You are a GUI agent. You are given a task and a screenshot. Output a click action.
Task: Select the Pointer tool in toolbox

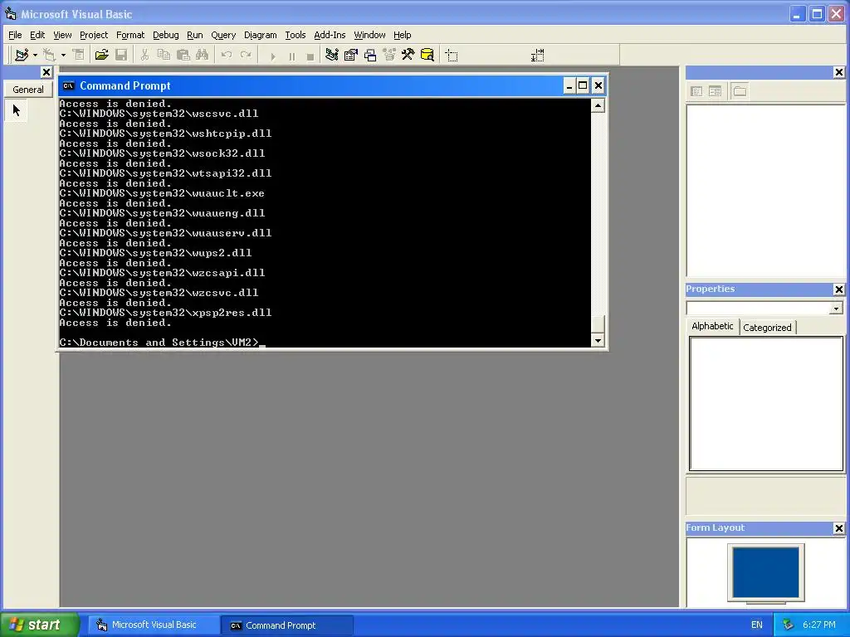click(x=17, y=110)
